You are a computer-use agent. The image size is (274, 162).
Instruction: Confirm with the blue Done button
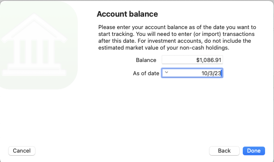tap(254, 150)
